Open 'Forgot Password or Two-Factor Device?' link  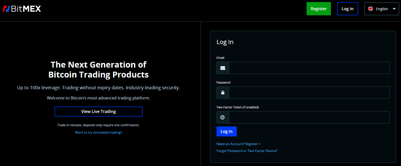pyautogui.click(x=247, y=151)
